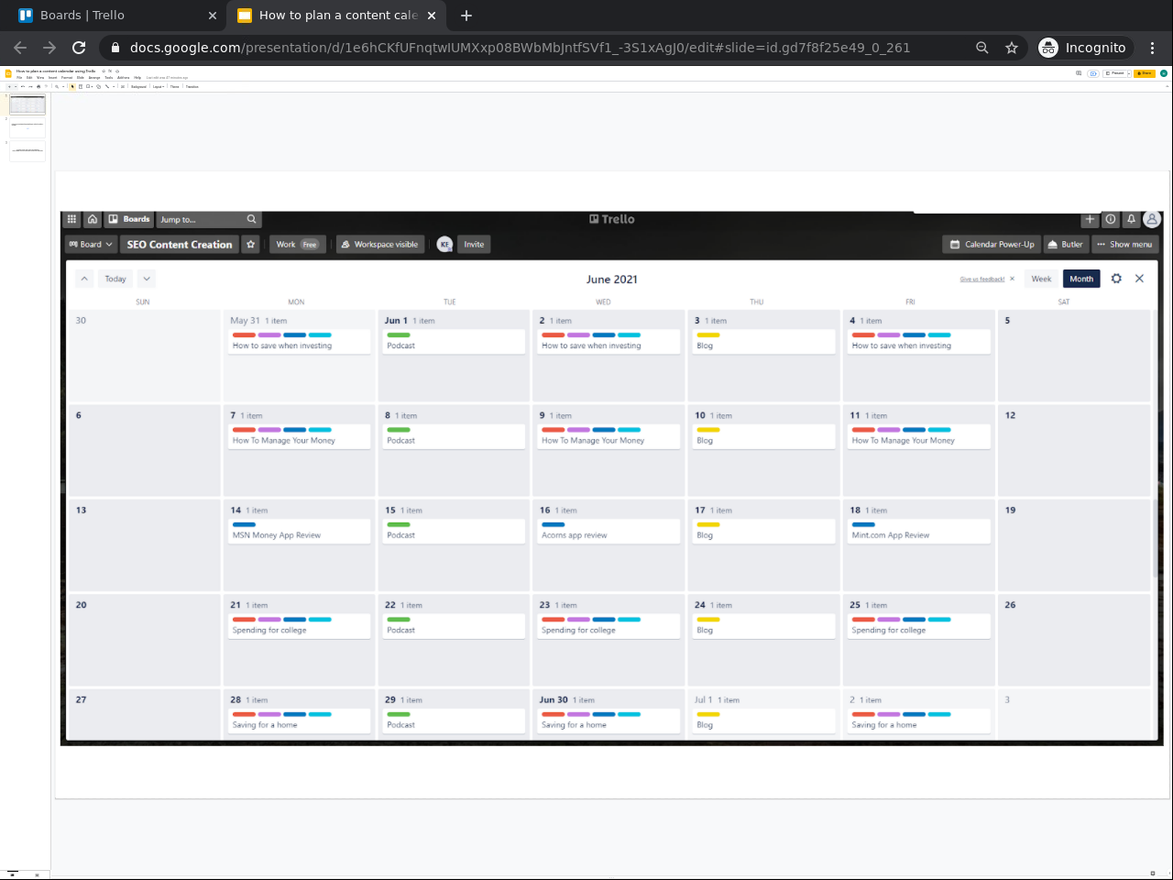1173x880 pixels.
Task: Open the Google Slides home logo
Action: pyautogui.click(x=8, y=73)
